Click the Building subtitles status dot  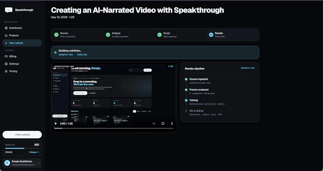click(55, 53)
